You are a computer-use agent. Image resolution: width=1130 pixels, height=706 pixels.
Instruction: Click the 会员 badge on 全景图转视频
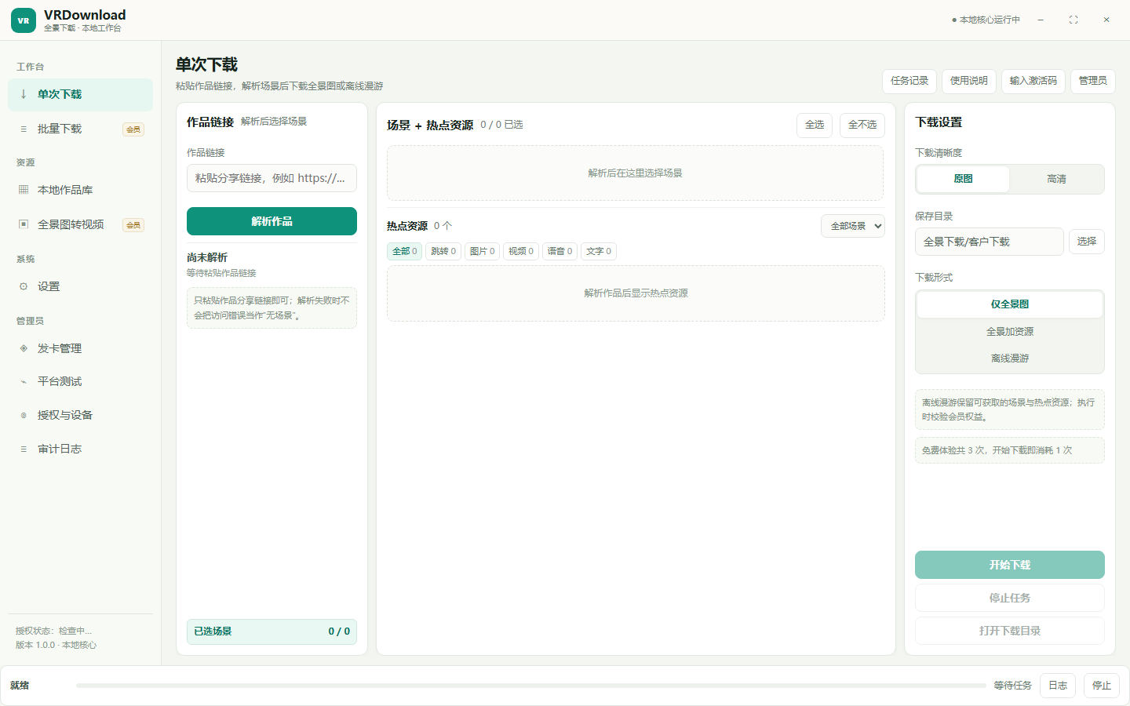tap(133, 225)
